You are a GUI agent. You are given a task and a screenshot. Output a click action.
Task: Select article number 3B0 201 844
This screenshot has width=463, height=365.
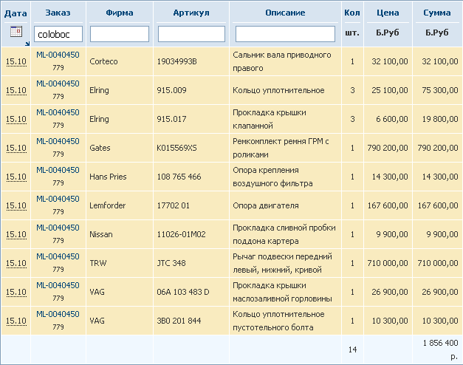[179, 321]
